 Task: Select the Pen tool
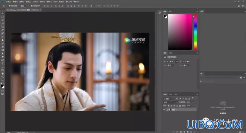(x=2, y=60)
